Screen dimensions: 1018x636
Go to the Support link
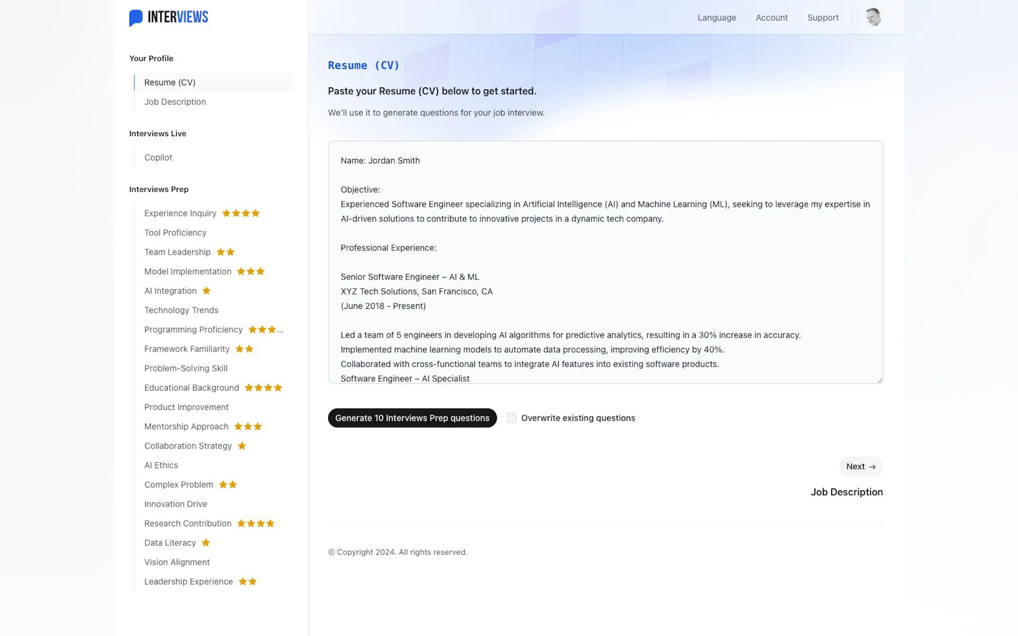point(822,18)
